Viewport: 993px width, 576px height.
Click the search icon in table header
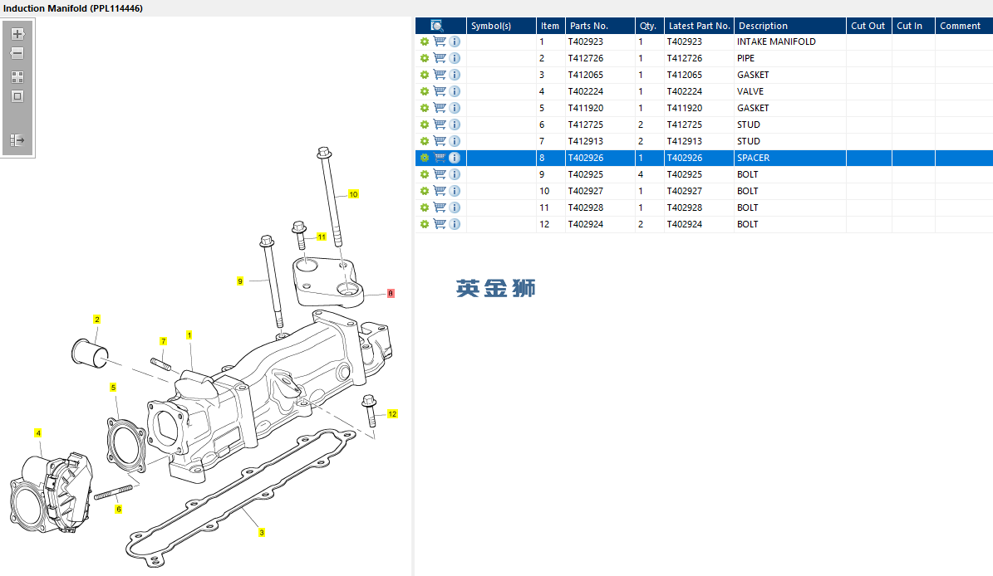438,26
